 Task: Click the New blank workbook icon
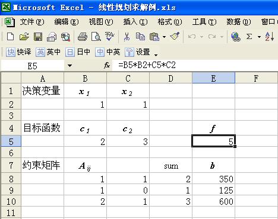tap(10, 37)
